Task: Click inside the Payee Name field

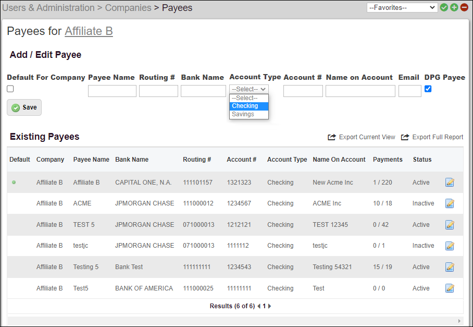Action: [x=112, y=90]
